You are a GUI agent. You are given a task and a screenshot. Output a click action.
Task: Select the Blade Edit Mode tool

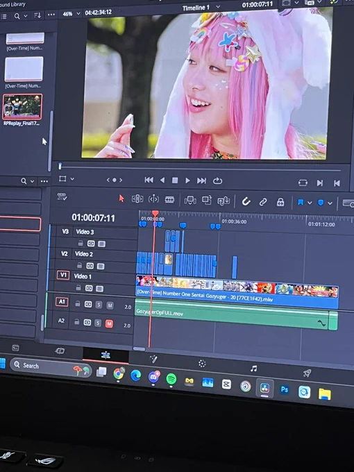(169, 199)
